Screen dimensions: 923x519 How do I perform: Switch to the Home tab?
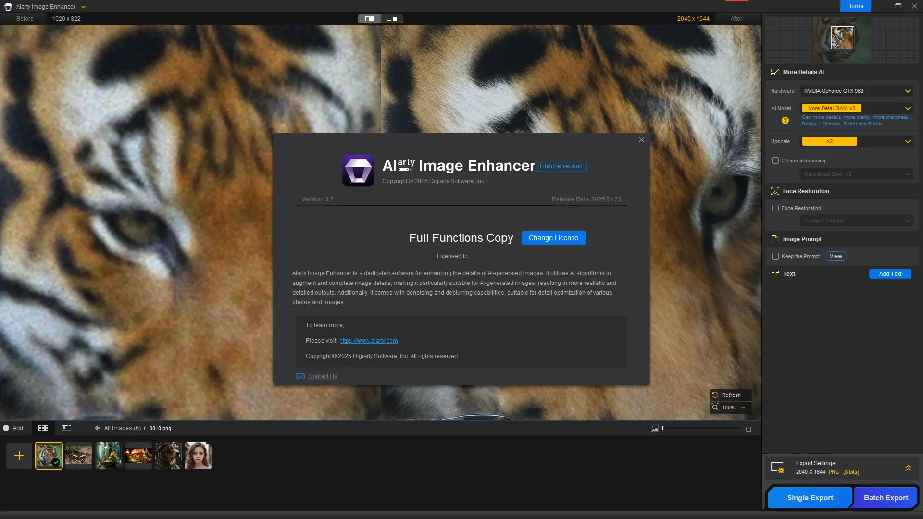click(855, 6)
